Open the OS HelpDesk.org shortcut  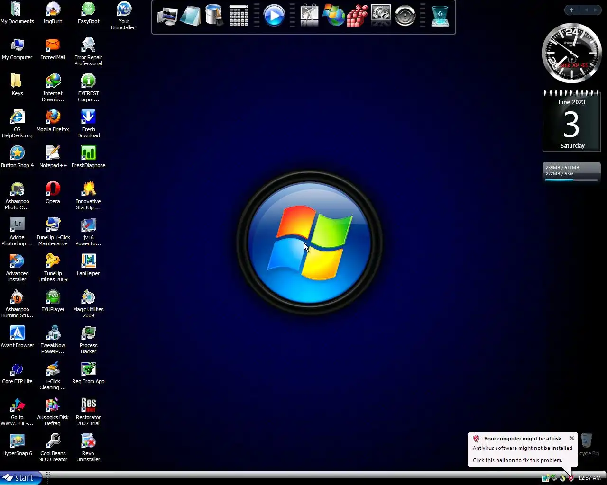coord(17,124)
